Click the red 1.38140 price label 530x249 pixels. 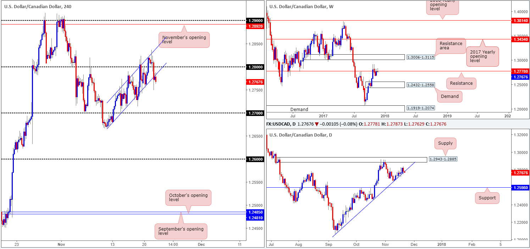click(520, 21)
